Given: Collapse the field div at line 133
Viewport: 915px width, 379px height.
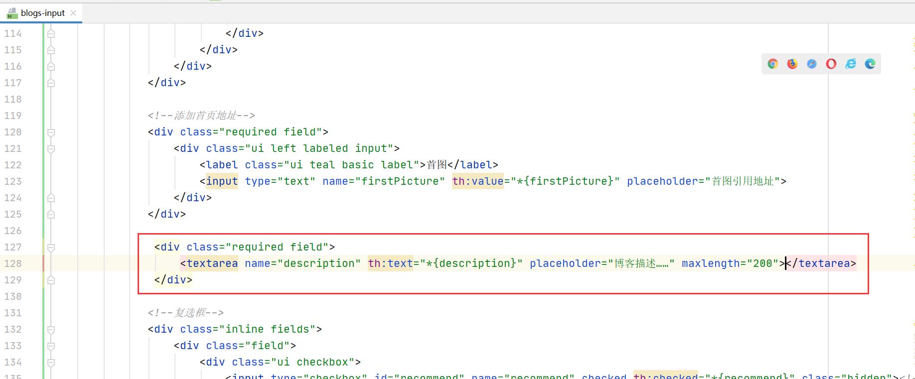Looking at the screenshot, I should click(x=51, y=346).
